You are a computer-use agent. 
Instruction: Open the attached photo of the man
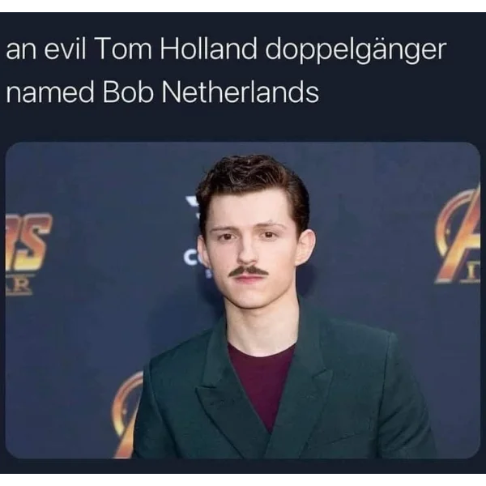(x=243, y=300)
